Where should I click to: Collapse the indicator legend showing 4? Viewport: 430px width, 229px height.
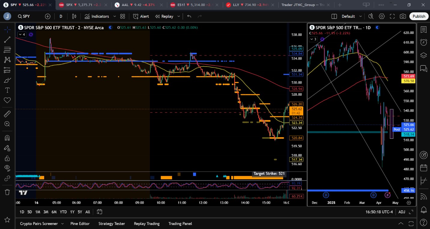coord(22,34)
